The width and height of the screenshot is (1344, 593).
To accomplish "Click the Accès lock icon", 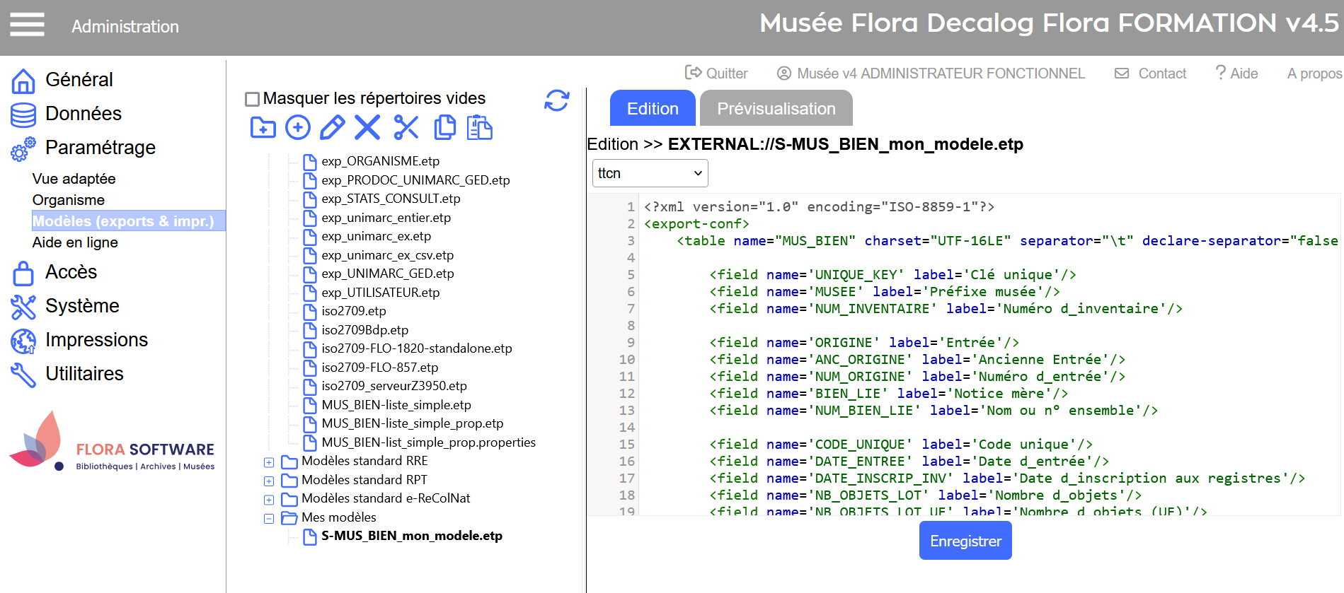I will [x=23, y=273].
